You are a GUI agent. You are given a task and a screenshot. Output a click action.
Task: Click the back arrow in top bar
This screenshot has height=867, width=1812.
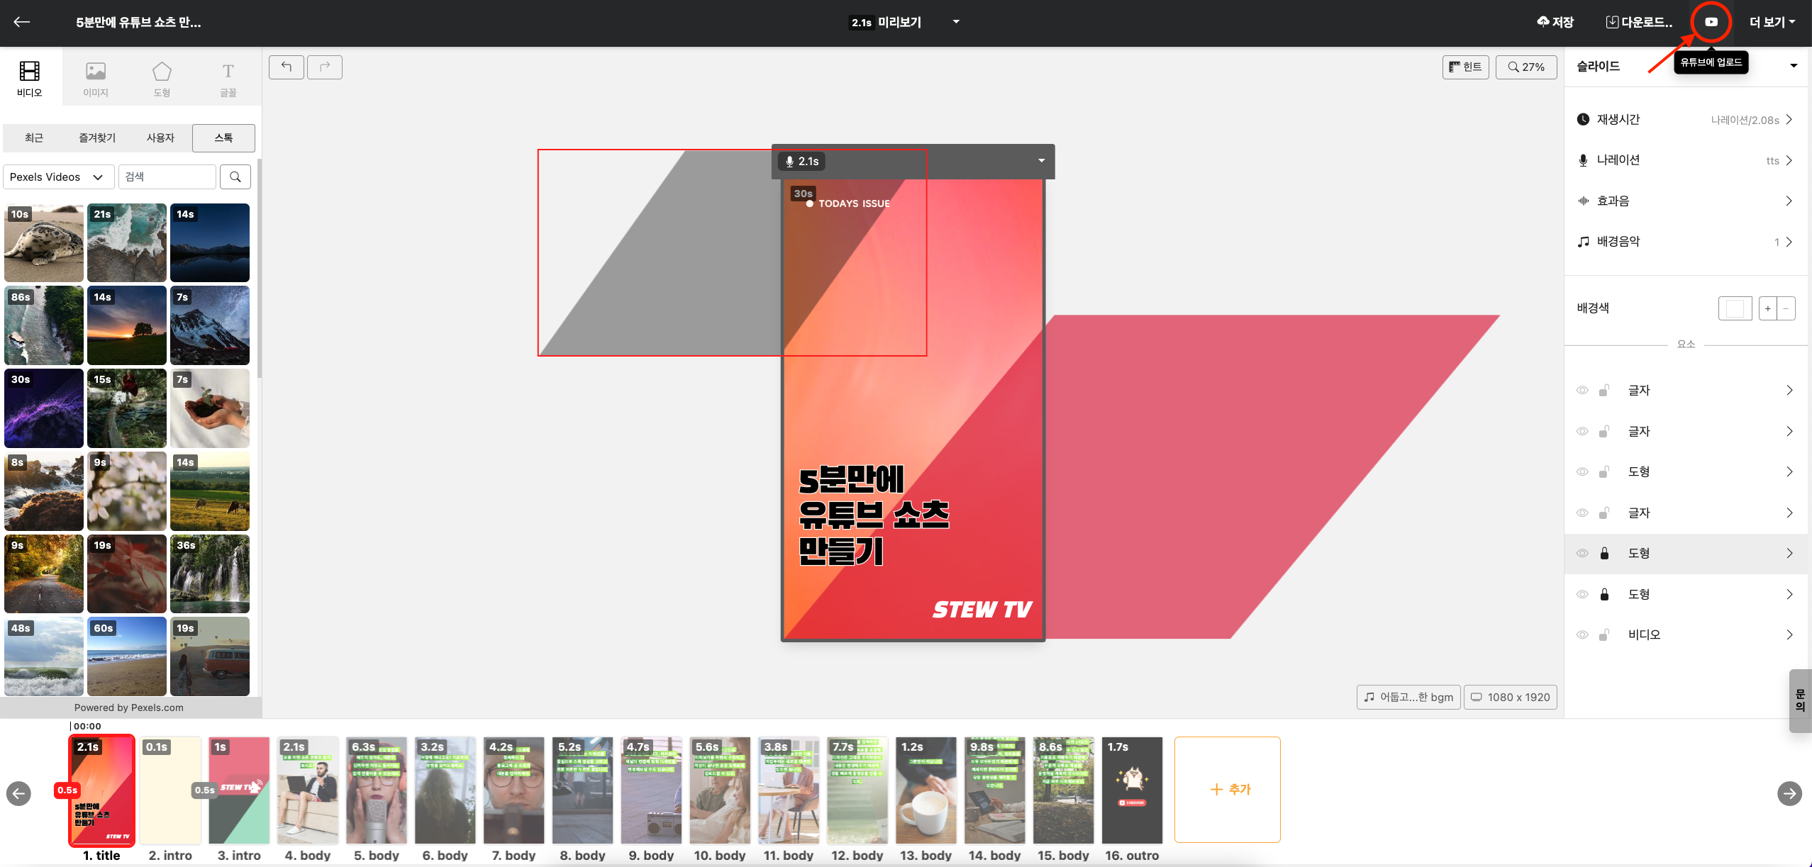[x=22, y=22]
